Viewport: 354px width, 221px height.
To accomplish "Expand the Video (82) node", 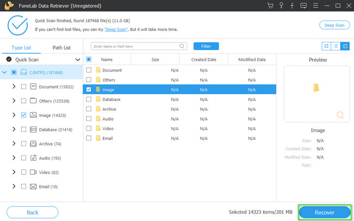I will click(14, 172).
